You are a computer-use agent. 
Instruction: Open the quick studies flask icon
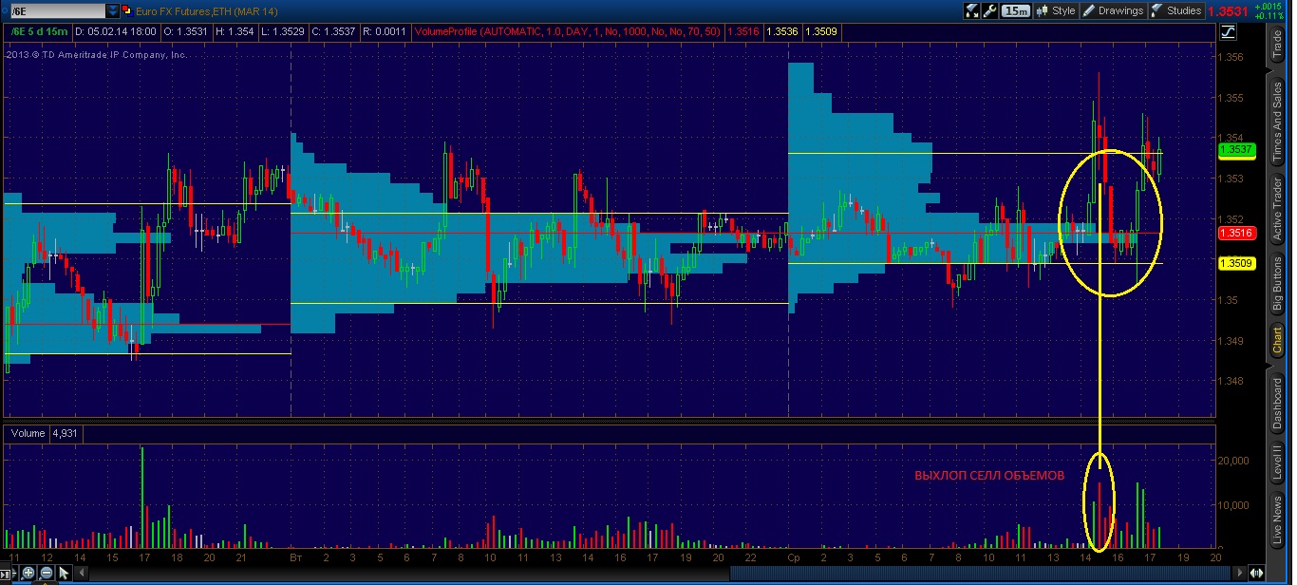pyautogui.click(x=972, y=10)
